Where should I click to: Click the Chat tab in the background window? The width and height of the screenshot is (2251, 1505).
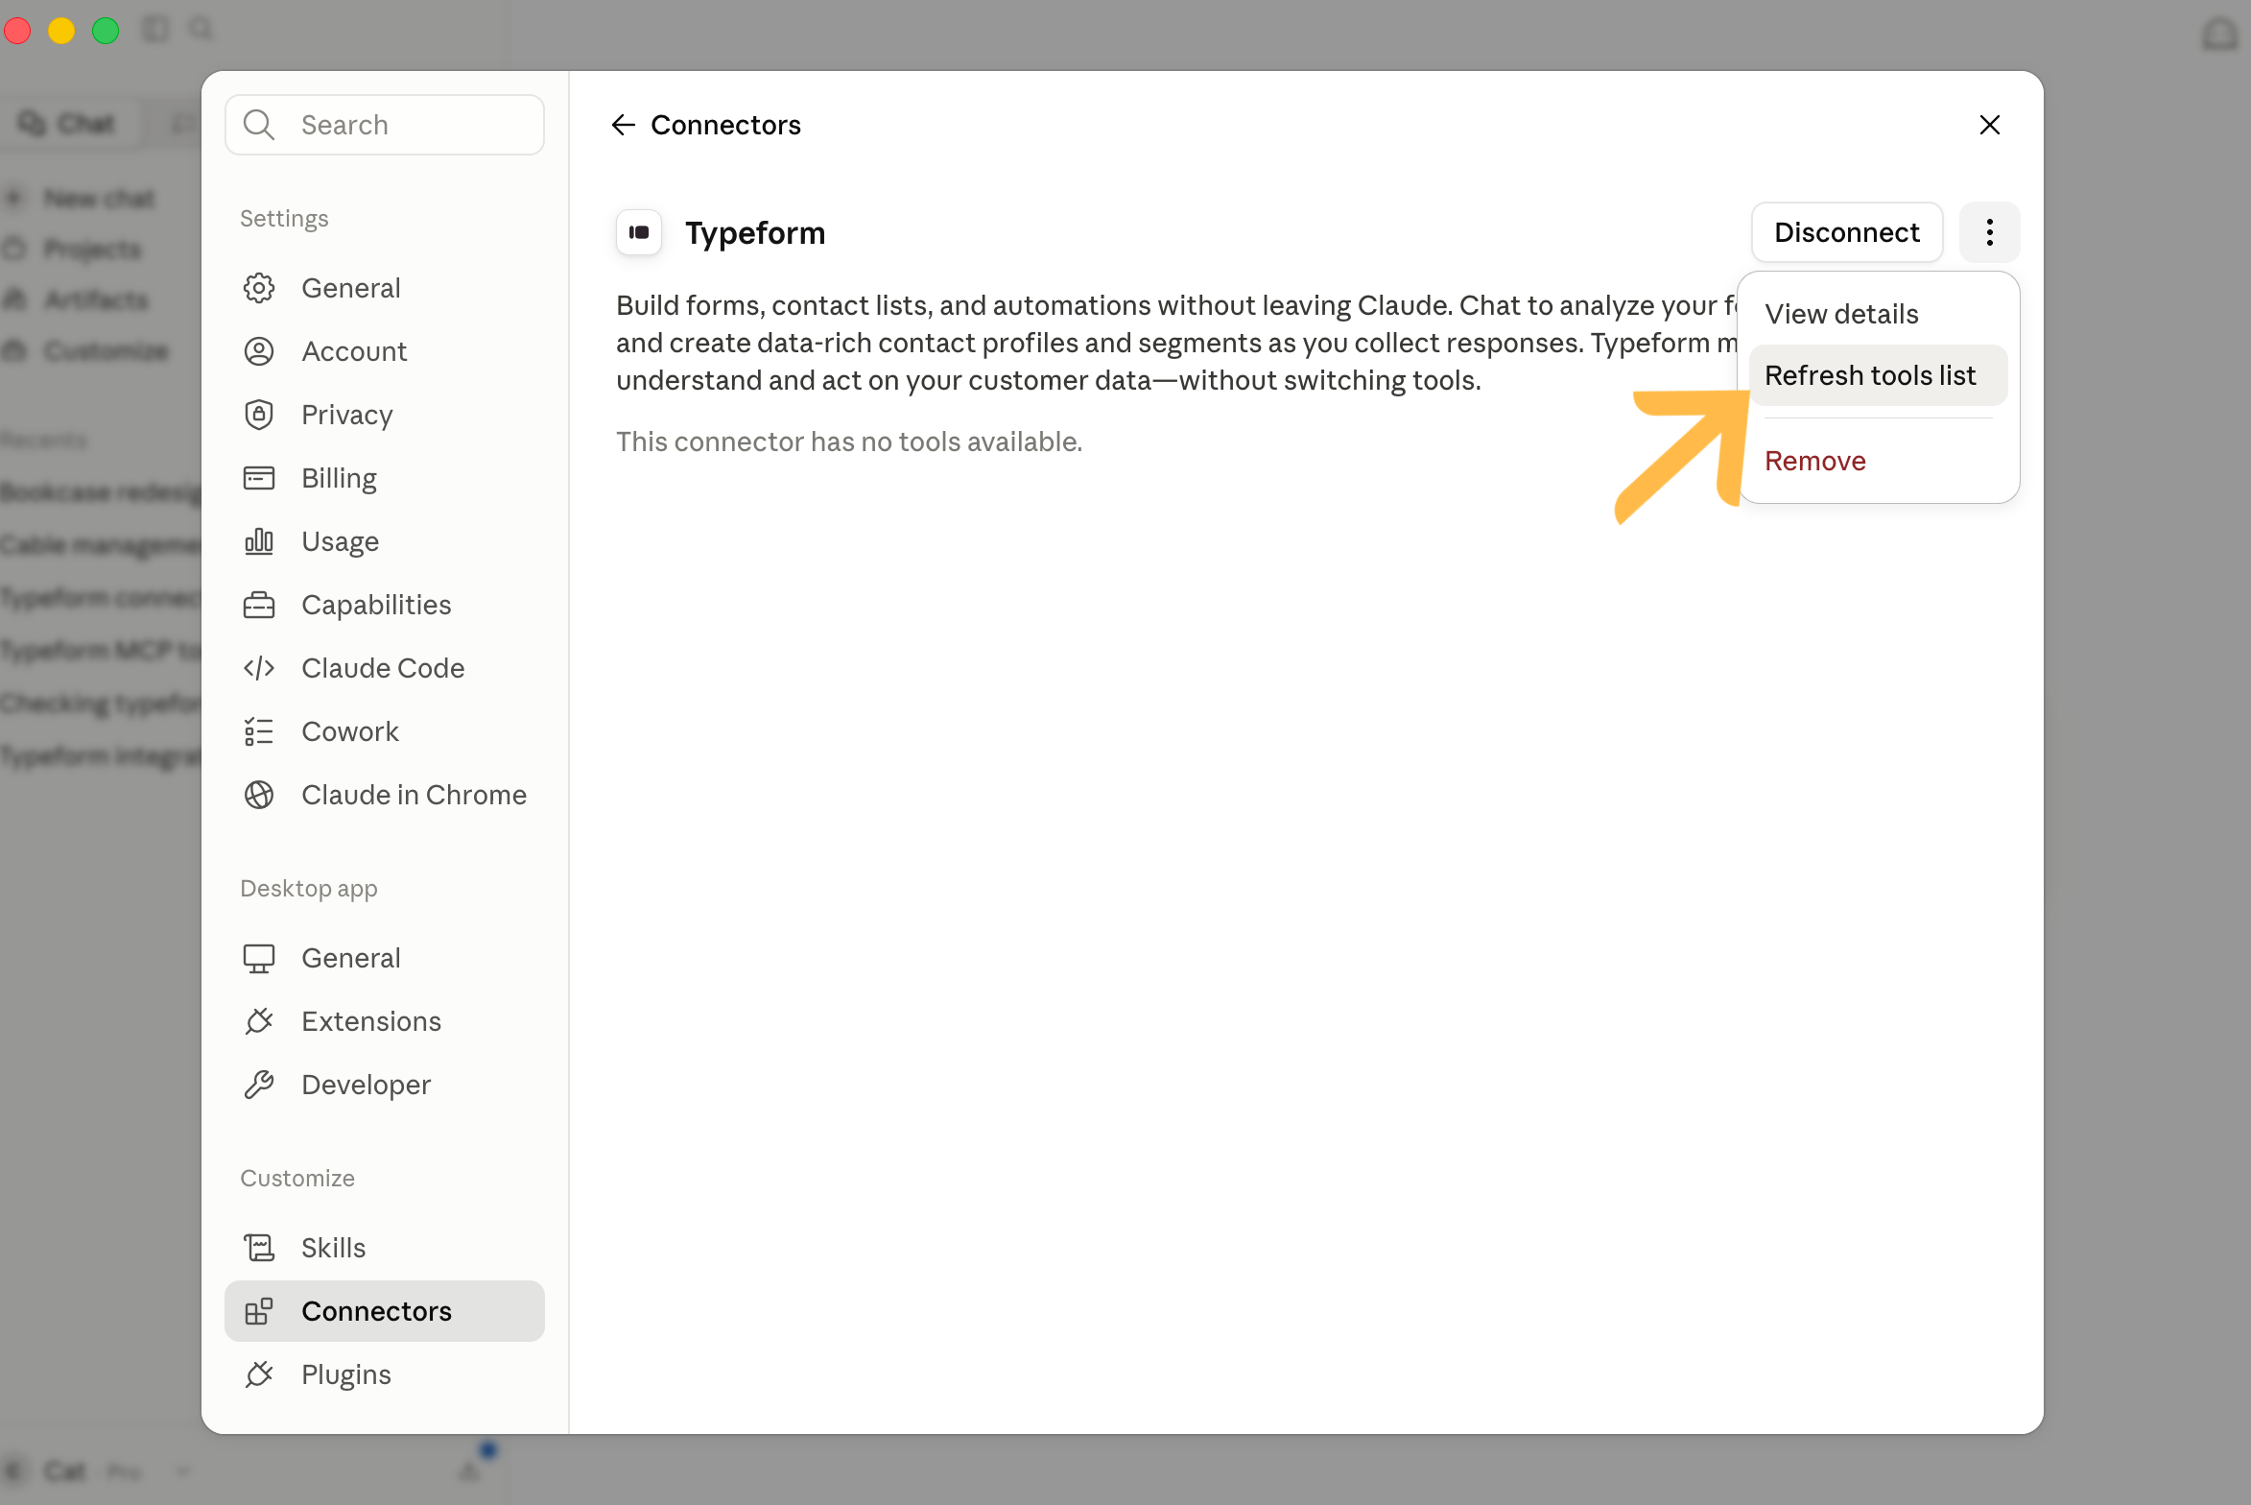69,124
